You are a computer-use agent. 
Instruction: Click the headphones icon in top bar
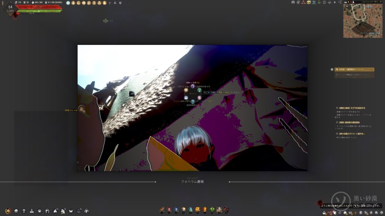[329, 3]
